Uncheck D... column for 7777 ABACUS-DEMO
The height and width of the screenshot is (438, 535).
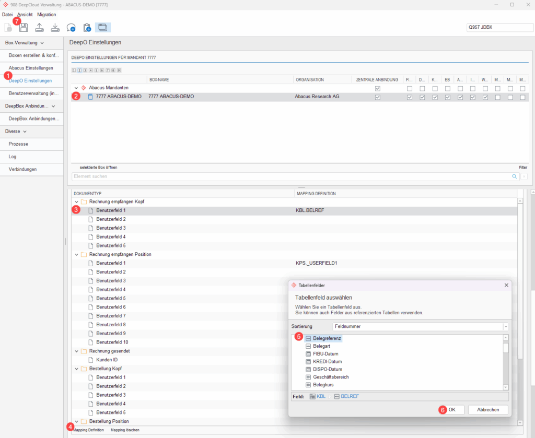(422, 98)
